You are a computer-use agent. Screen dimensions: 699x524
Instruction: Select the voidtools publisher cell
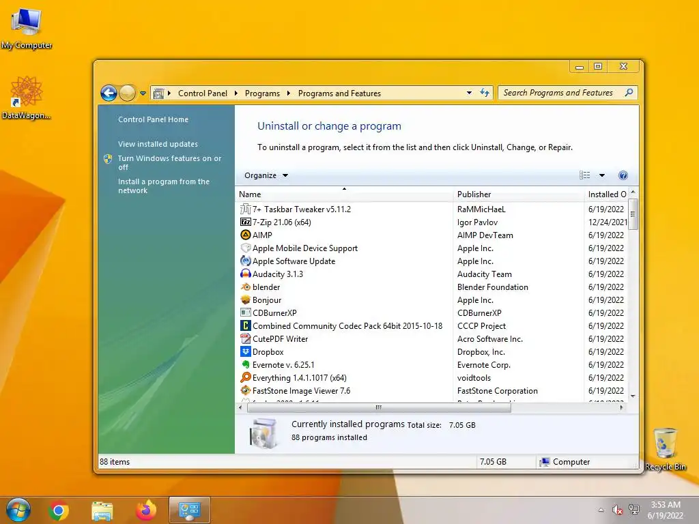474,378
